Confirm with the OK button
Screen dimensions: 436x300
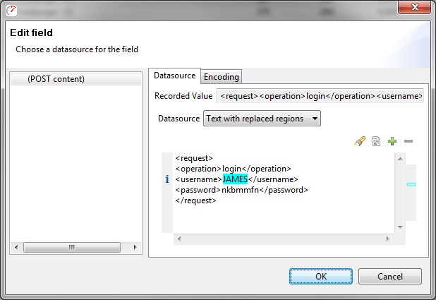(321, 276)
